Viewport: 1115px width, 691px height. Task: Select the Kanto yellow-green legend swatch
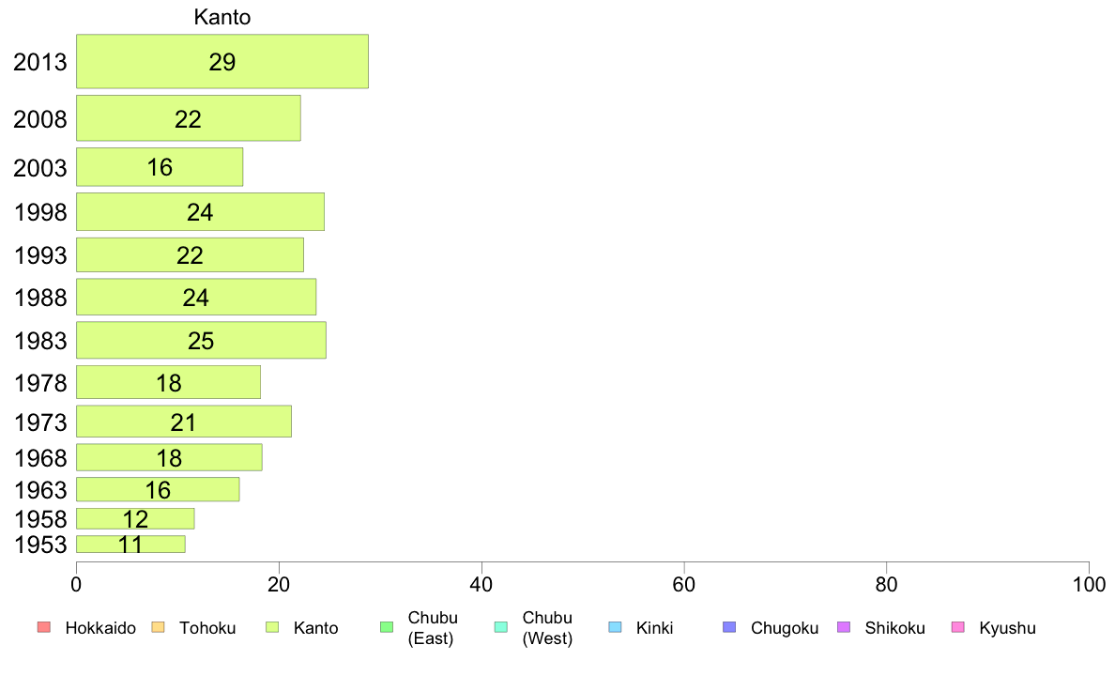click(x=272, y=627)
